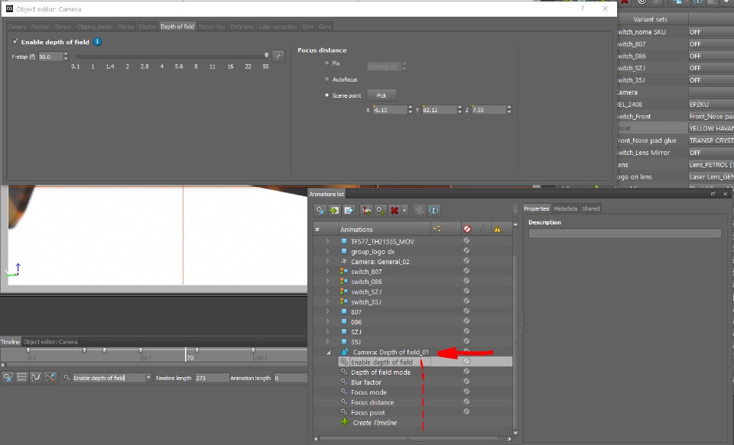Click the blue (t) timeline icon in Animations toolbar
Screen dimensions: 734x445
point(434,210)
